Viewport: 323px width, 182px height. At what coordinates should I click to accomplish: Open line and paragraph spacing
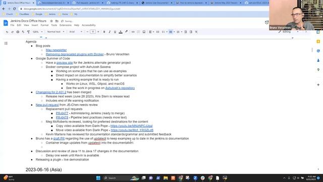pyautogui.click(x=158, y=32)
